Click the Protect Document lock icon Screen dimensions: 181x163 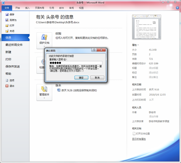(x=44, y=37)
